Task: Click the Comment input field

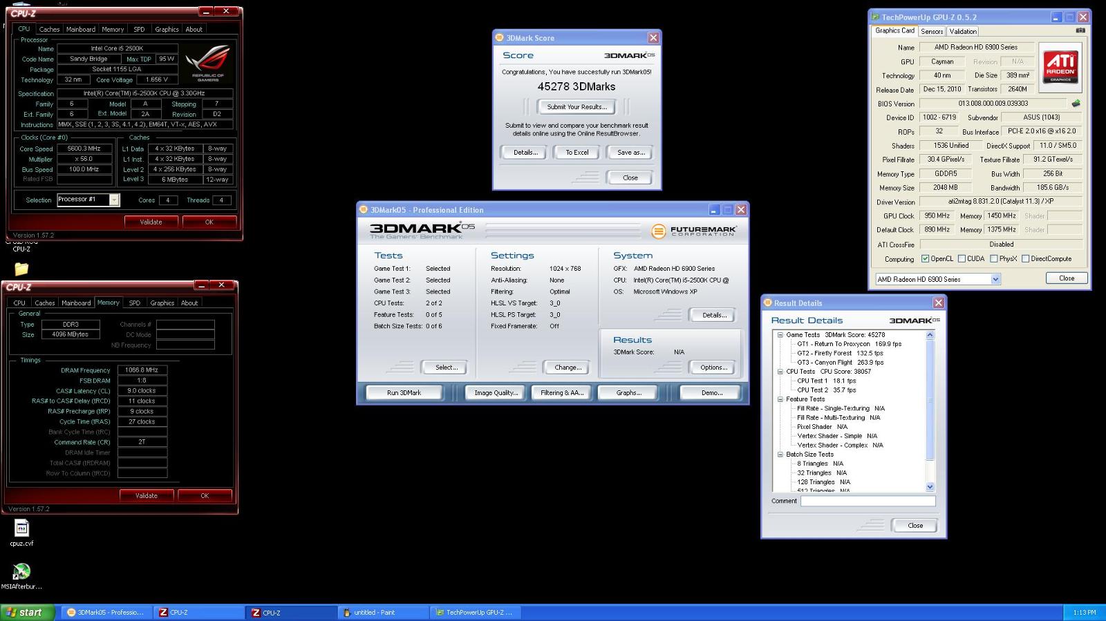Action: pyautogui.click(x=868, y=501)
